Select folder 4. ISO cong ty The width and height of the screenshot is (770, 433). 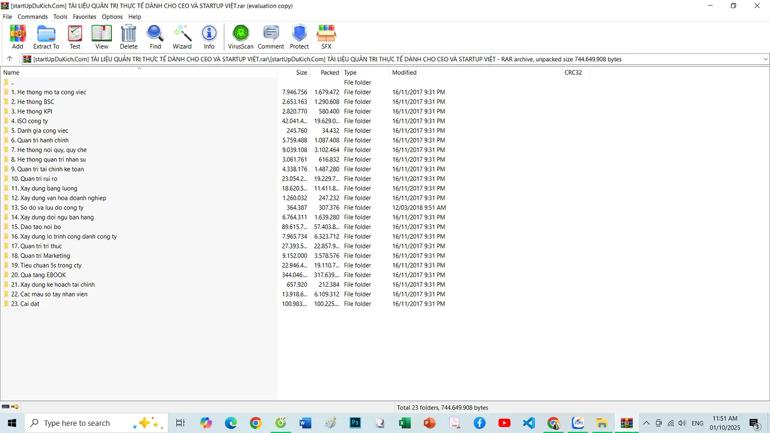coord(29,121)
